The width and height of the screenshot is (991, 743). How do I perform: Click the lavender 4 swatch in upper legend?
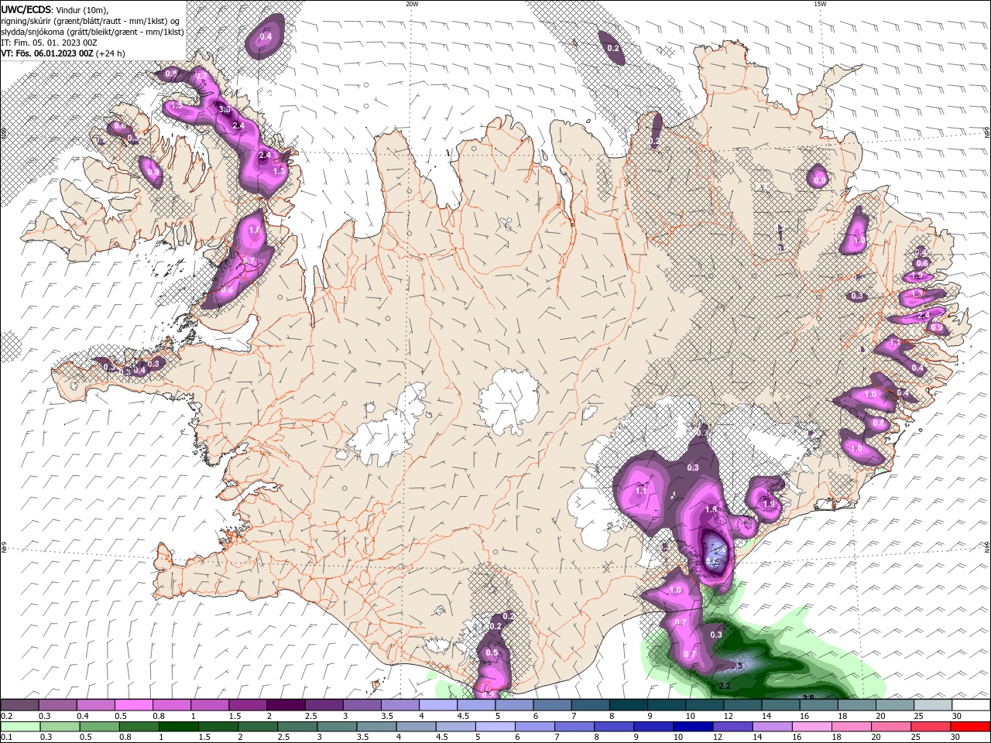point(437,705)
